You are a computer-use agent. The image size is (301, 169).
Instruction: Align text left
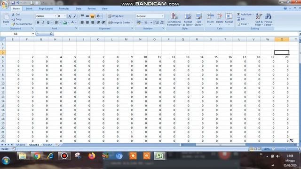click(82, 23)
